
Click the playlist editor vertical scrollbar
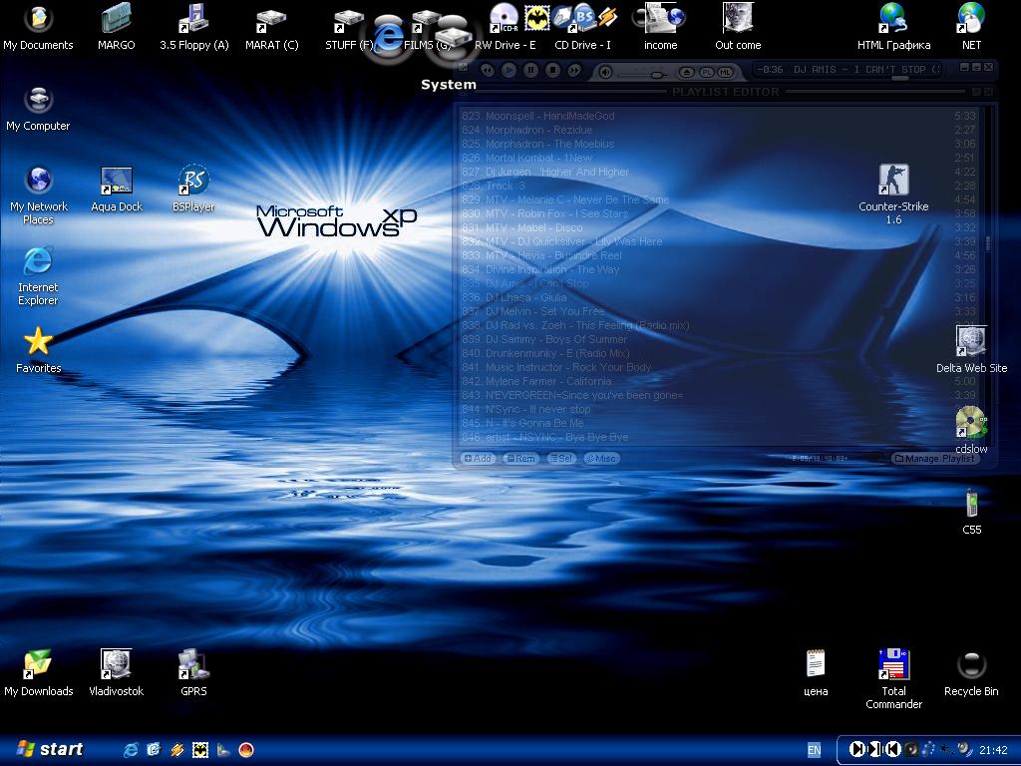[x=988, y=276]
